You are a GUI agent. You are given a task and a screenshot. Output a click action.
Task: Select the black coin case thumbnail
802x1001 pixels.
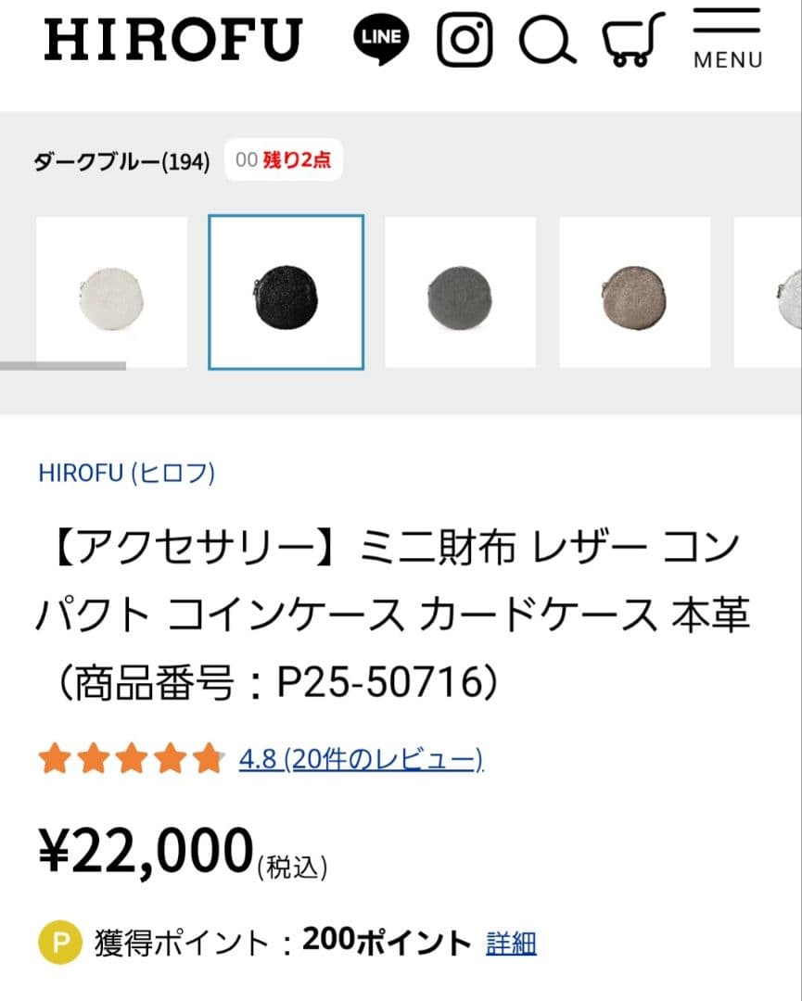pos(286,289)
